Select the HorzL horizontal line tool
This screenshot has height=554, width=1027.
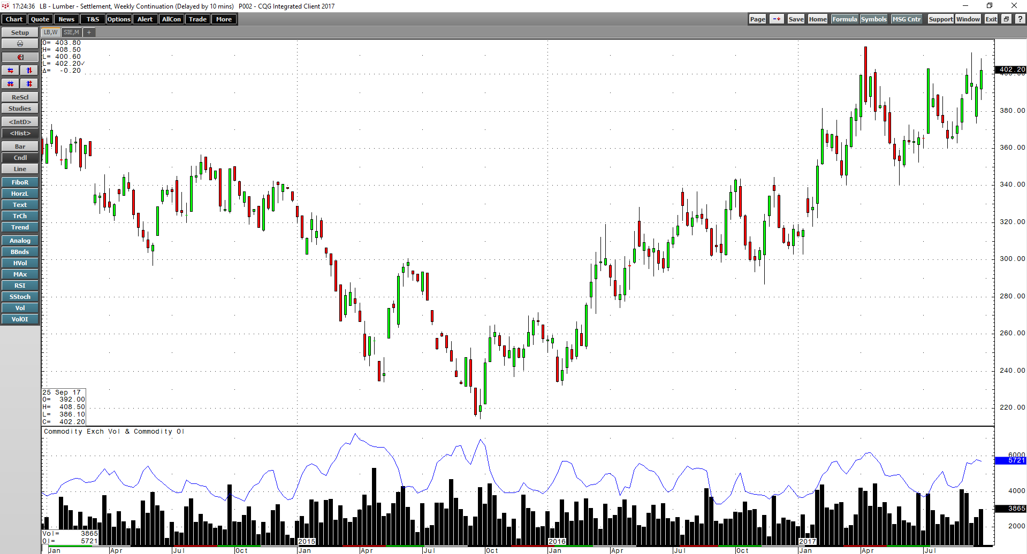(x=20, y=194)
